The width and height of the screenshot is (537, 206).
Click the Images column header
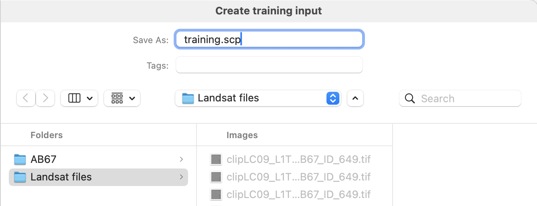242,135
